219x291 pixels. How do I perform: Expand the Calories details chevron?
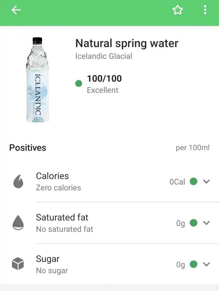pyautogui.click(x=206, y=181)
